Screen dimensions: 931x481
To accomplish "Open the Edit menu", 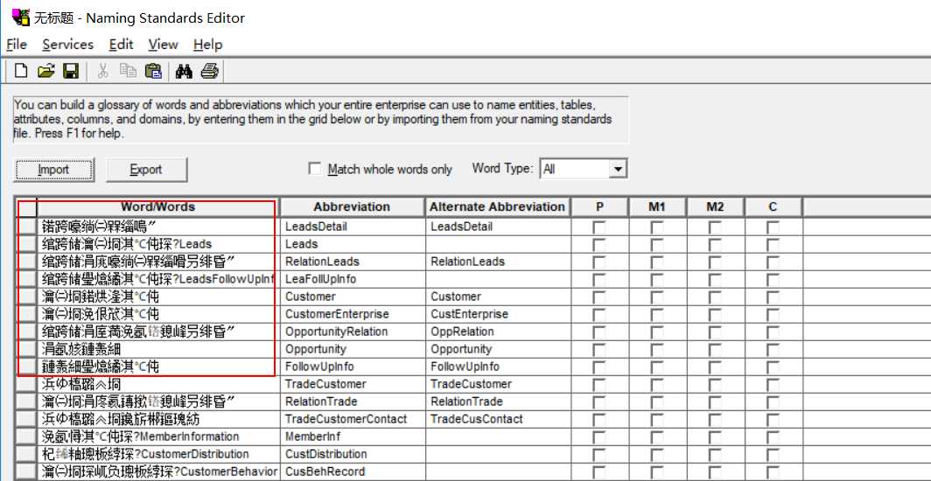I will pos(121,45).
